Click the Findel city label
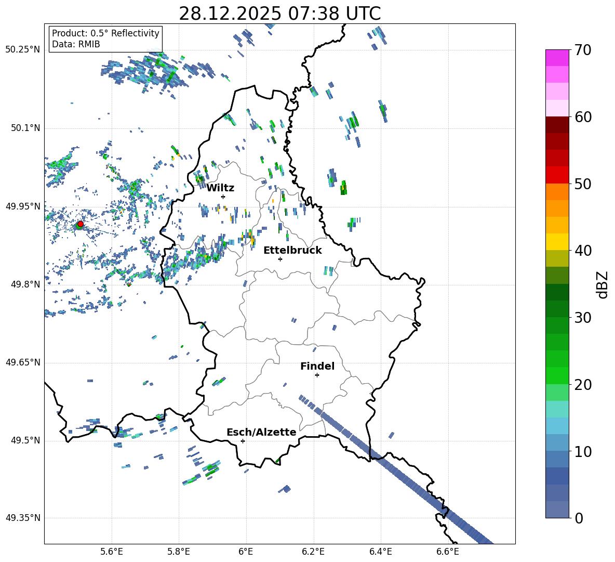This screenshot has width=615, height=562. [317, 366]
